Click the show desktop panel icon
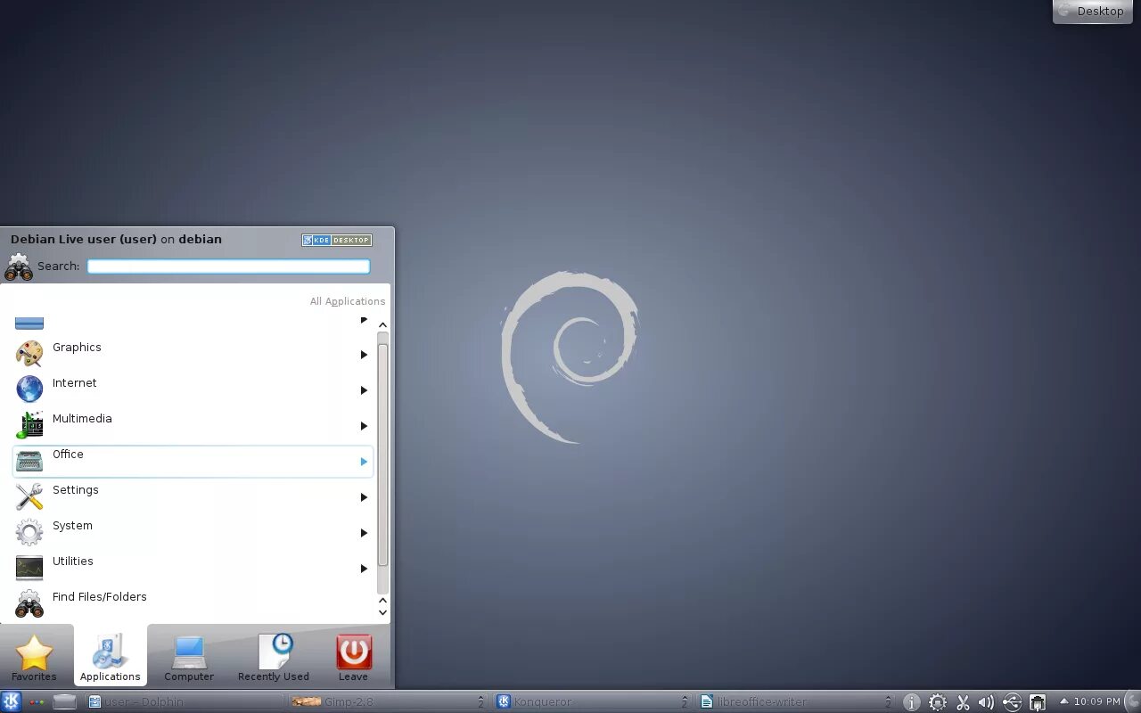The image size is (1141, 713). tap(64, 701)
